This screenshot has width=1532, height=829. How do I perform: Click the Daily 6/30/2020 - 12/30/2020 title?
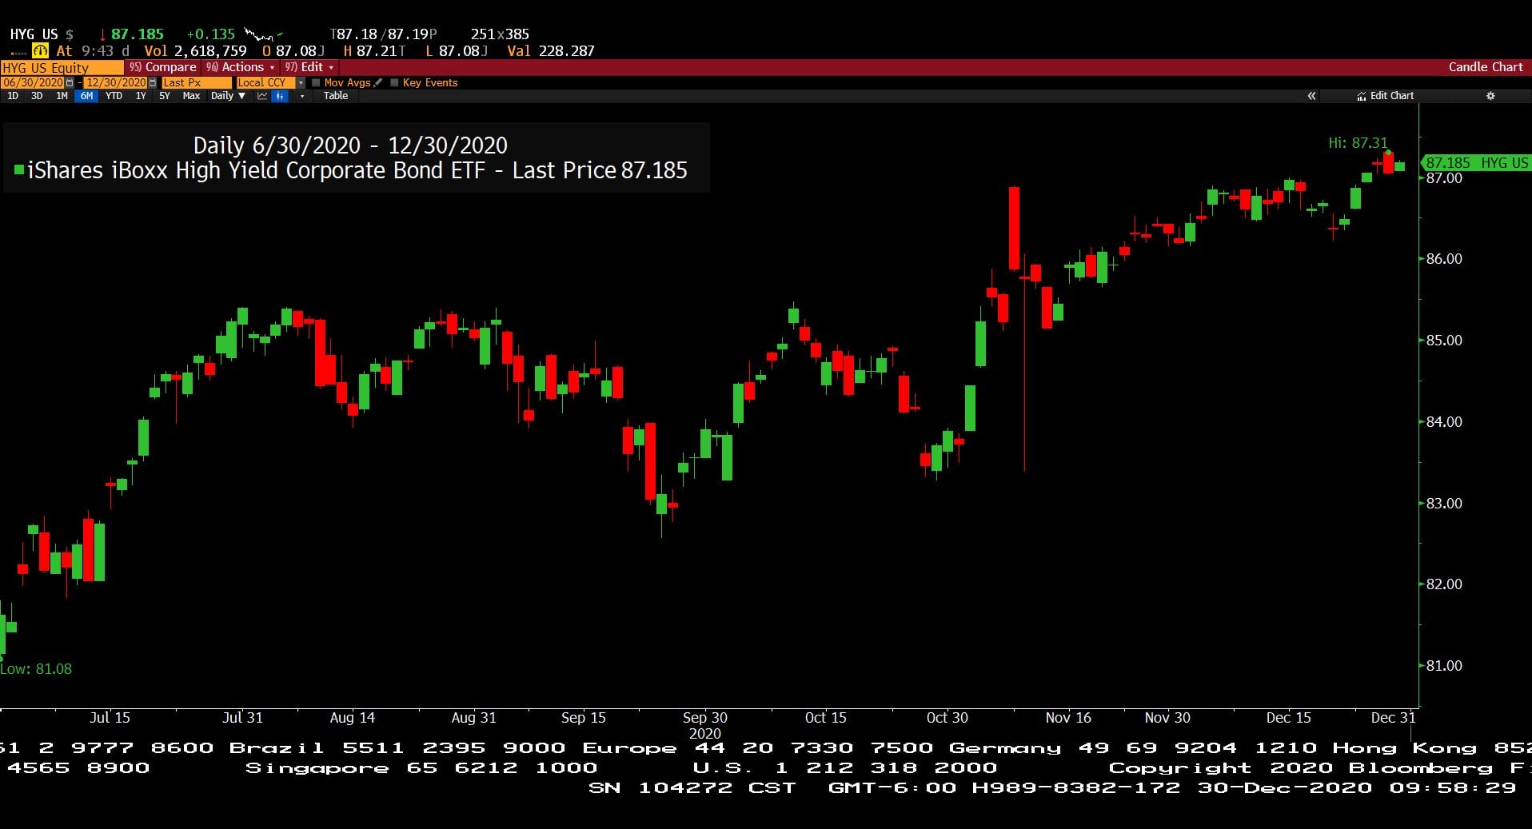click(350, 145)
